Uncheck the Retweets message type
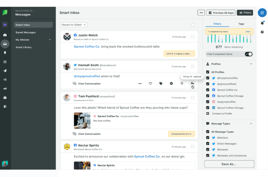Viewport: 268px width, 177px height. coord(208,150)
